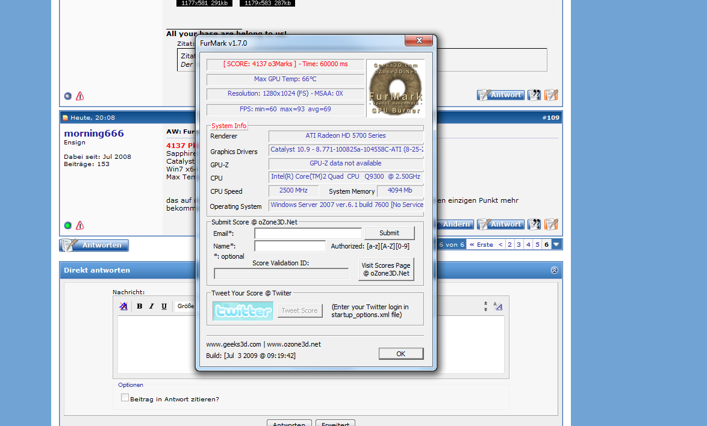Collapse the Direkt antworten panel
707x426 pixels.
(x=554, y=270)
